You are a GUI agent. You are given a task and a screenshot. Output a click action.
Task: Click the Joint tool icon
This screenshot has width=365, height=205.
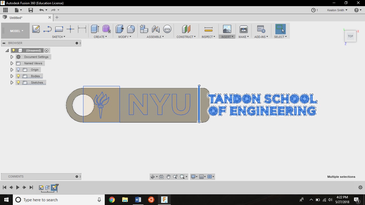click(156, 29)
